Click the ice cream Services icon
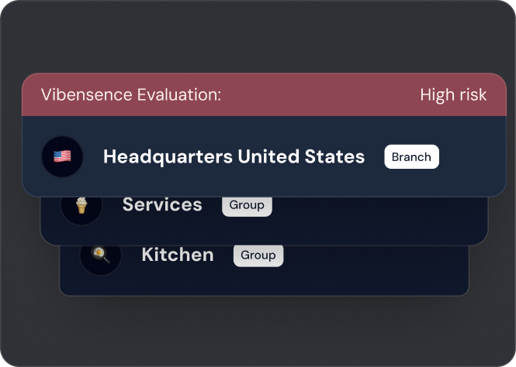This screenshot has width=516, height=367. coord(81,206)
